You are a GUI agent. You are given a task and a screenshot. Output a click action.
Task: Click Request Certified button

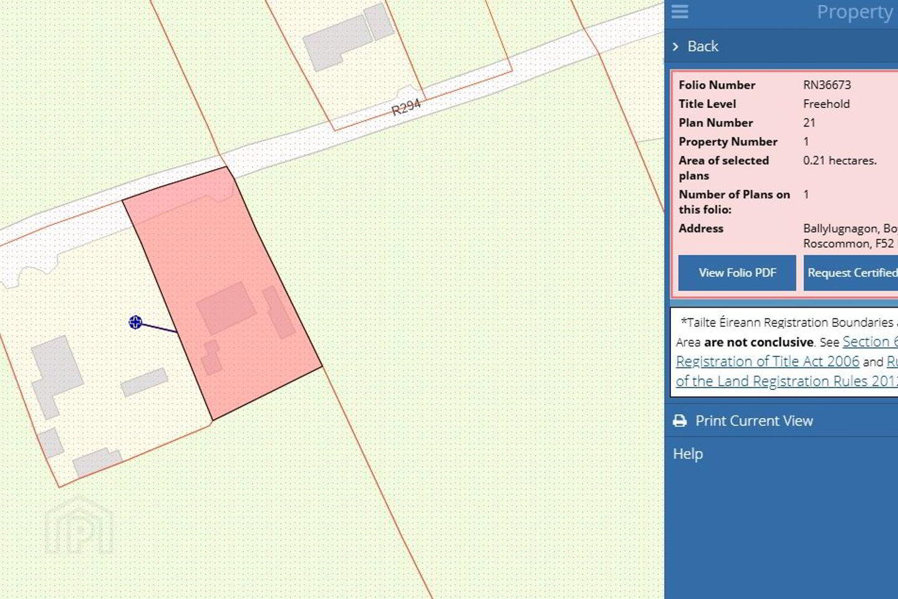[851, 273]
